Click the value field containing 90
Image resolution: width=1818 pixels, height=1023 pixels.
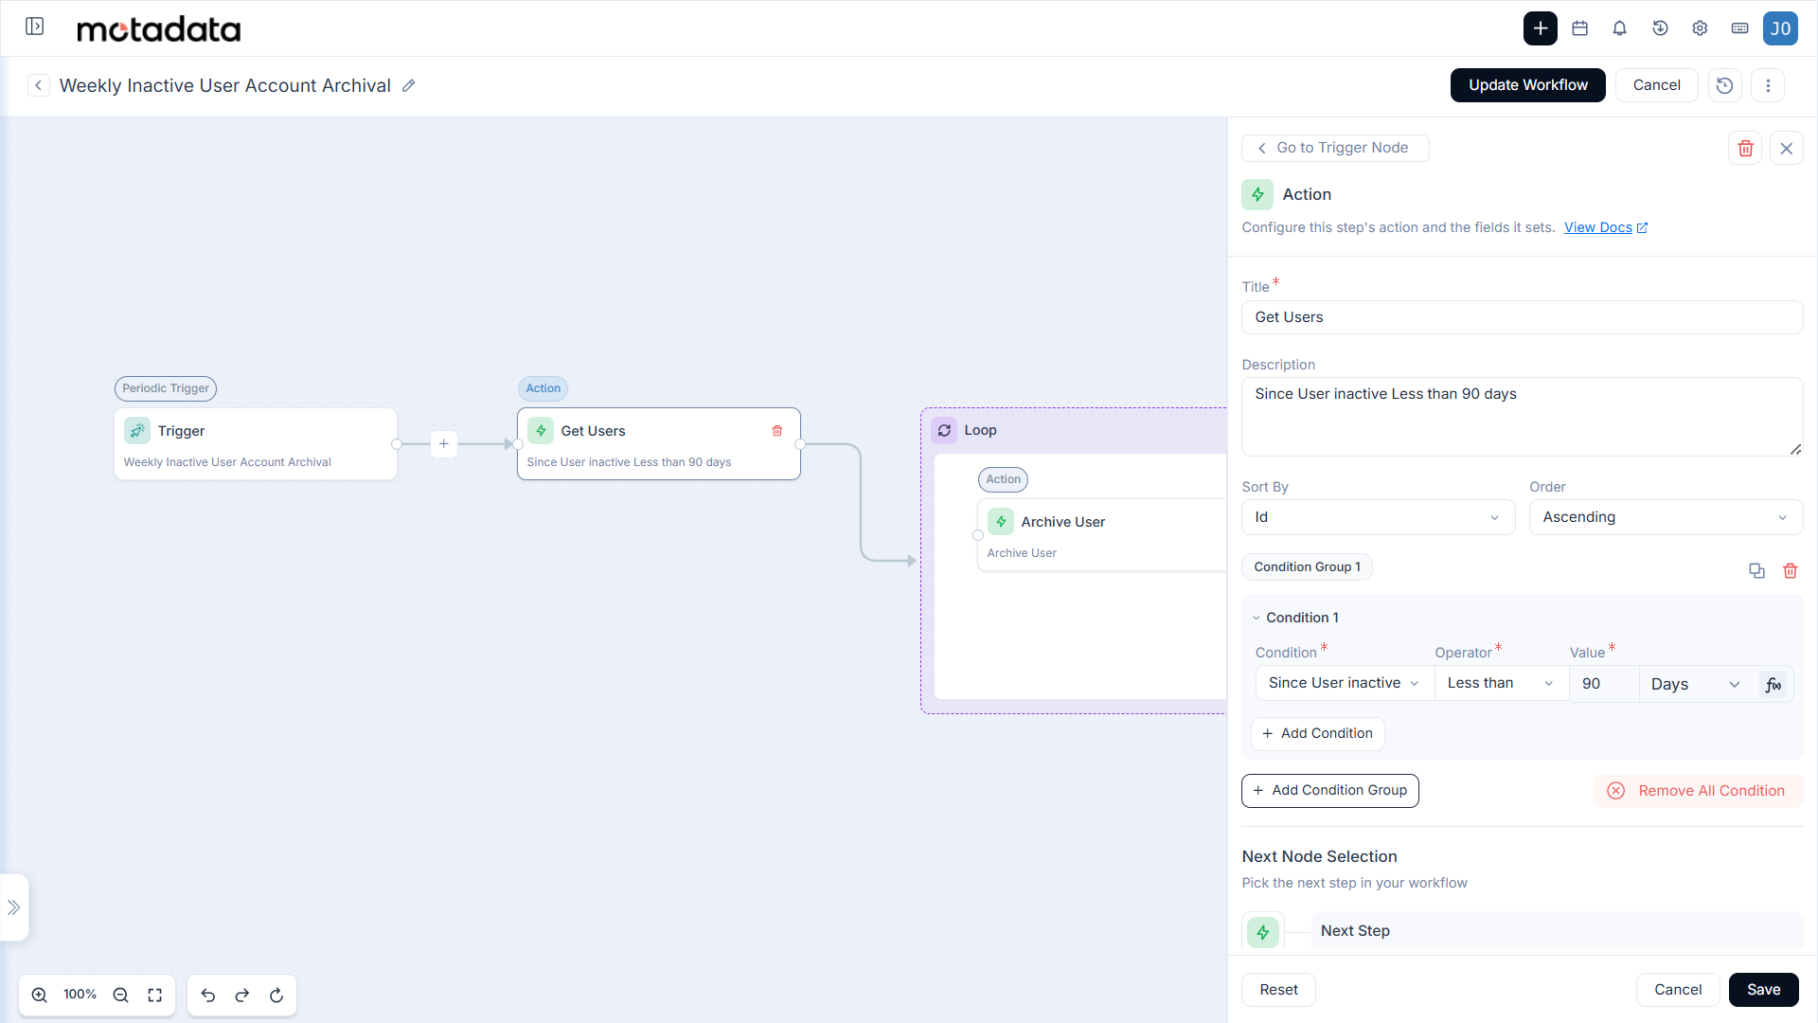pos(1603,684)
